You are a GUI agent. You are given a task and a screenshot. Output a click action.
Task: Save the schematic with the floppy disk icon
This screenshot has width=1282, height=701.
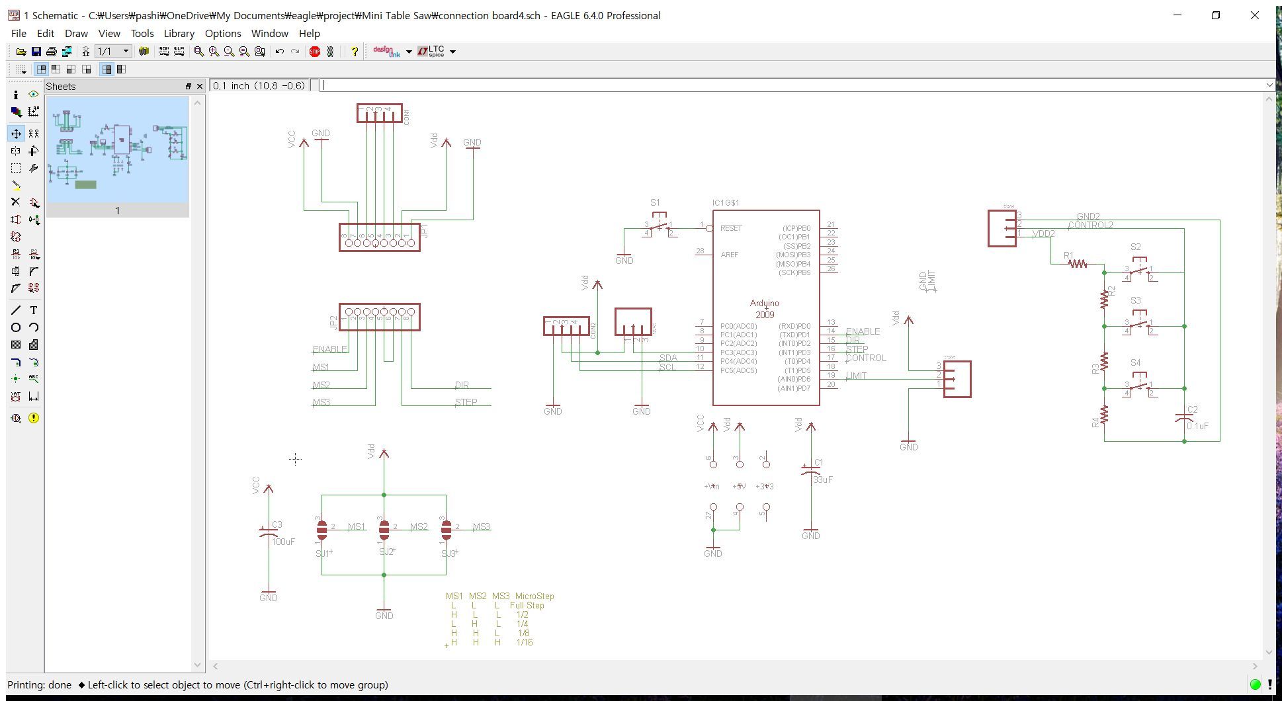36,52
